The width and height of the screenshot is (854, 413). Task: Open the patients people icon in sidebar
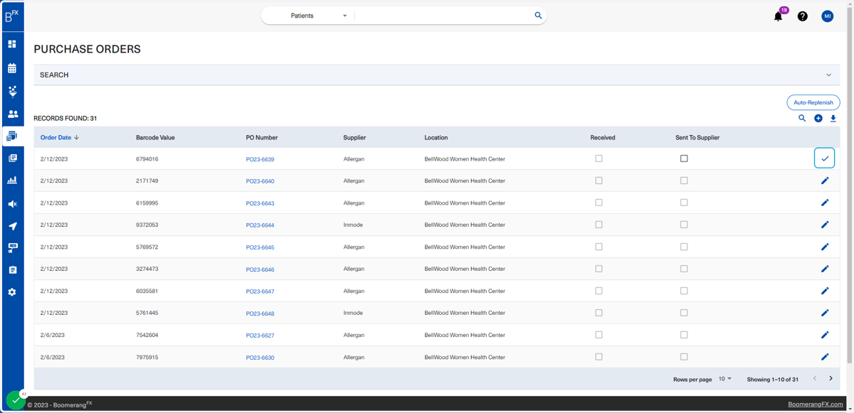[12, 114]
